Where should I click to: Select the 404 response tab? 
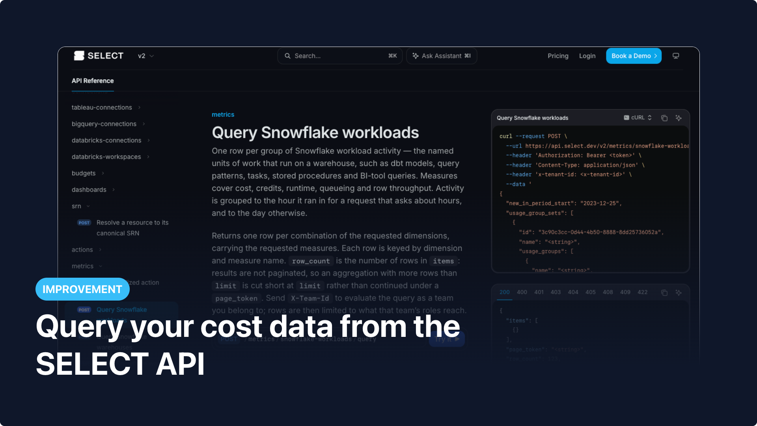[573, 292]
